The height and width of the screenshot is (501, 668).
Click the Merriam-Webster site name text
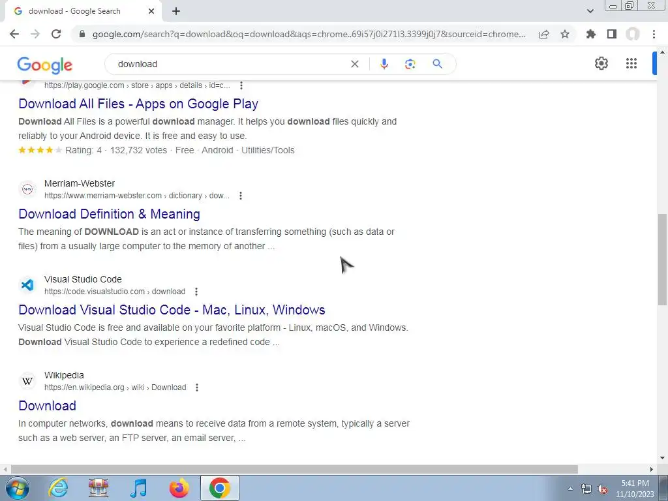80,183
